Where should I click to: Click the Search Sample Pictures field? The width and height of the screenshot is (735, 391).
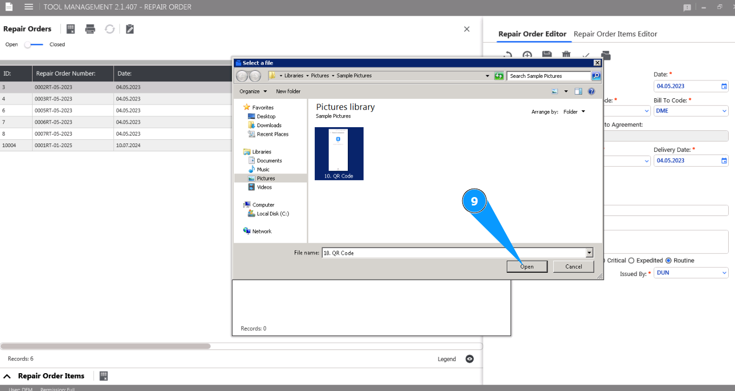point(549,76)
